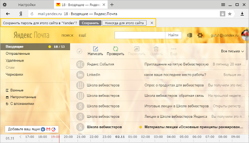Image resolution: width=249 pixels, height=143 pixels.
Task: Switch to the Входящие Яндекс tab
Action: click(x=81, y=5)
